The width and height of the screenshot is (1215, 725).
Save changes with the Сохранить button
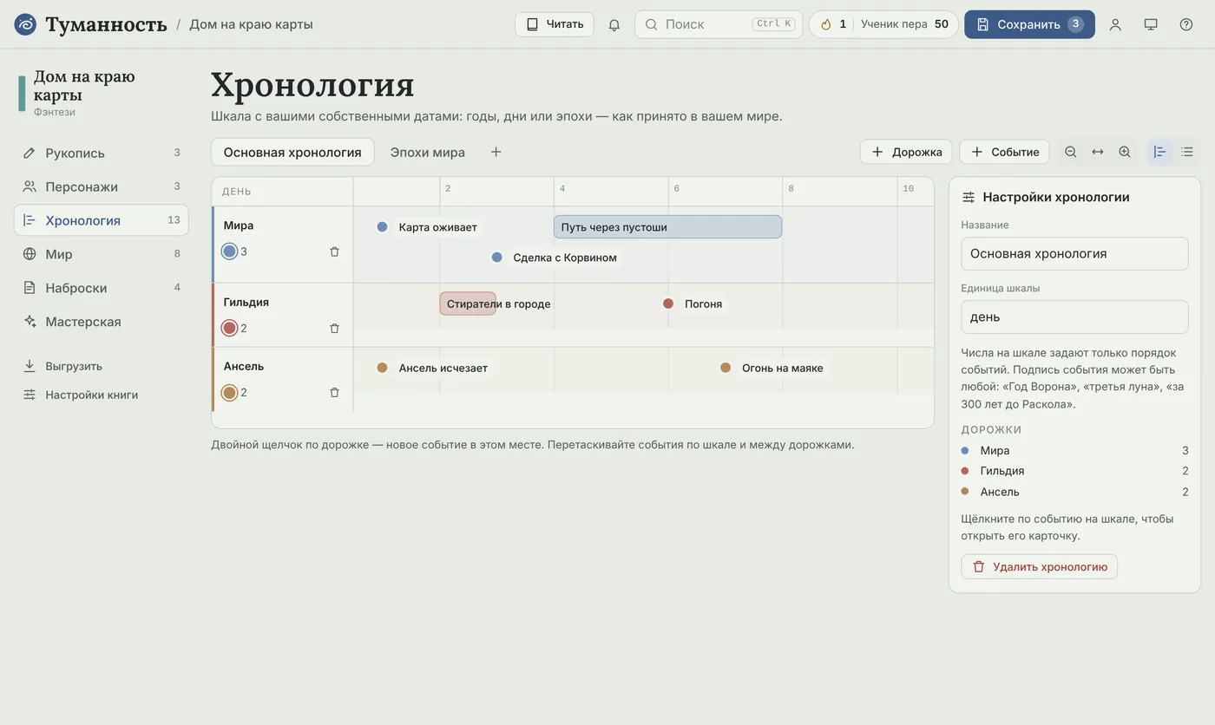[x=1029, y=24]
